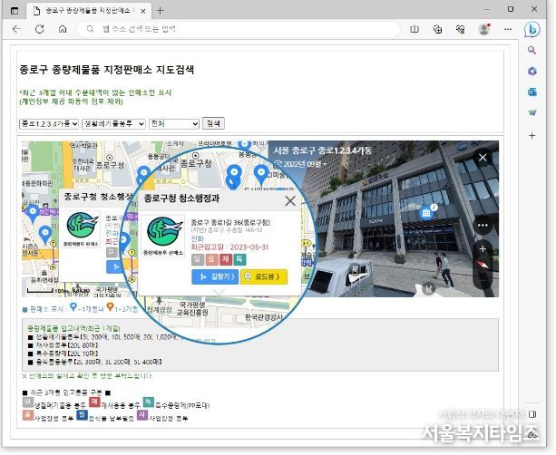Open Settings and more menu
Image resolution: width=556 pixels, height=455 pixels.
click(508, 29)
